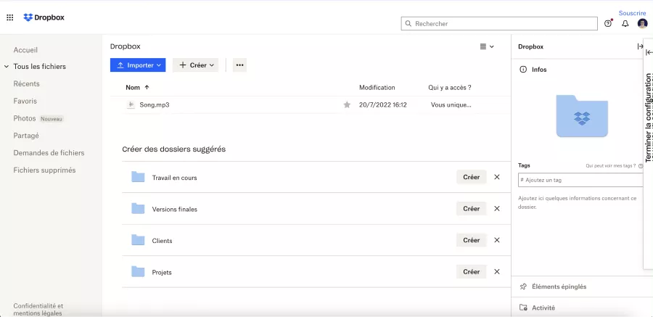Screen dimensions: 653x317
Task: Collapse the right details panel arrow
Action: pos(640,46)
